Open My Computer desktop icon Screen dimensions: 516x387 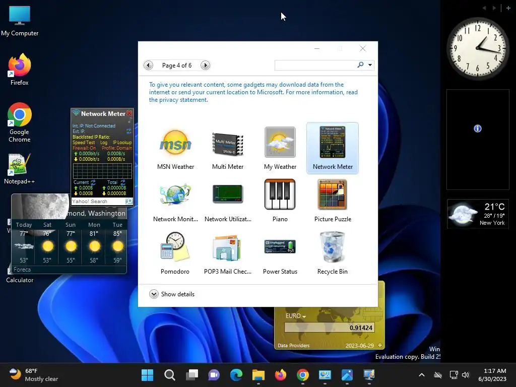[20, 21]
